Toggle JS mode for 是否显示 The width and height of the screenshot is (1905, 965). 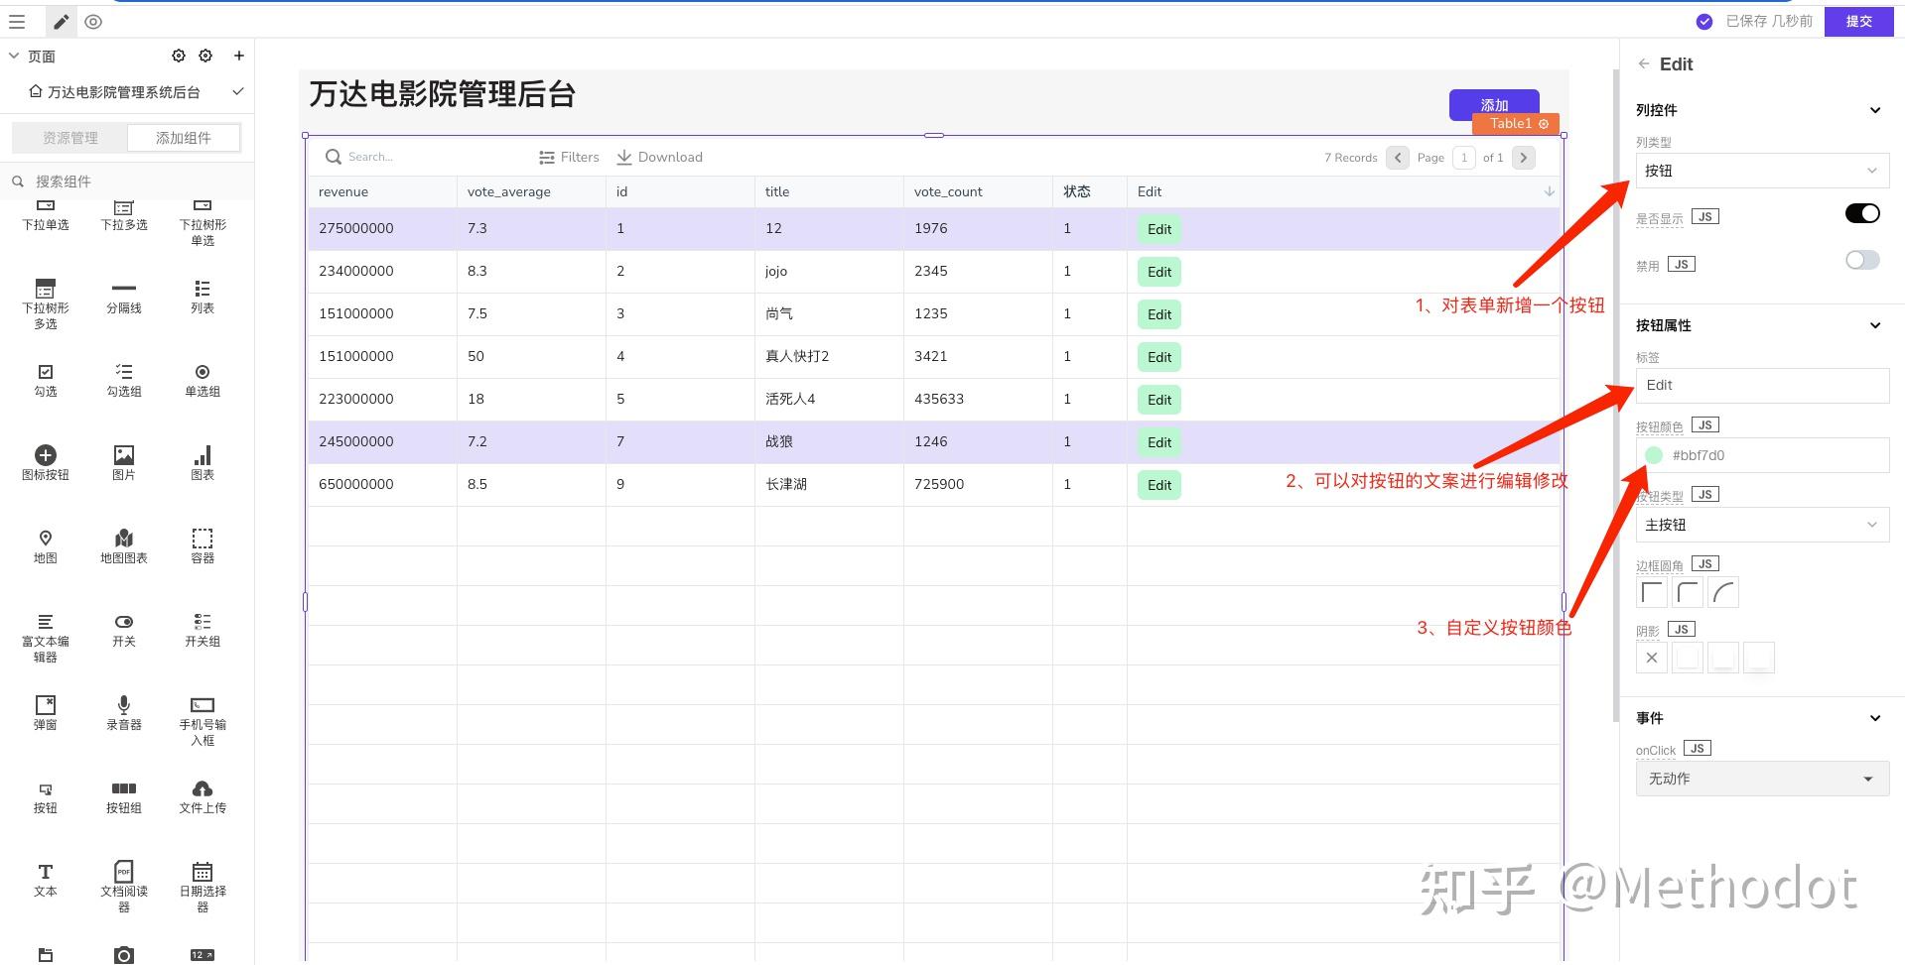(x=1705, y=216)
